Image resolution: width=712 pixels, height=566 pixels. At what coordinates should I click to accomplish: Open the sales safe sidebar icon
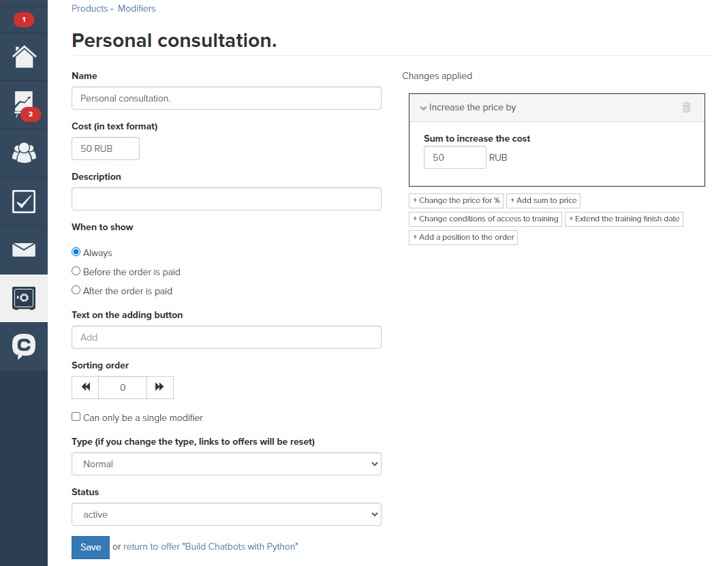click(x=24, y=298)
